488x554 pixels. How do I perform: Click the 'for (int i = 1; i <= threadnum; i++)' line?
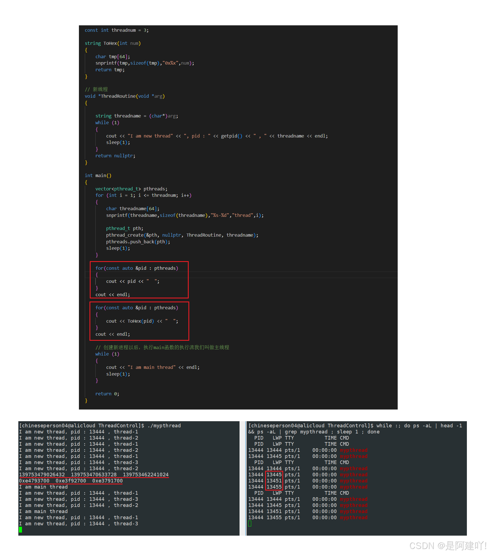pos(143,195)
